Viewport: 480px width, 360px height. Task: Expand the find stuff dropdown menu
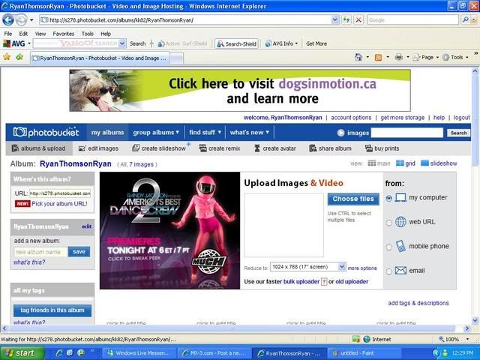point(205,133)
